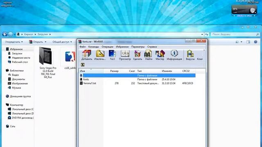
Task: Select the parent folder '..' row
Action: [138, 76]
